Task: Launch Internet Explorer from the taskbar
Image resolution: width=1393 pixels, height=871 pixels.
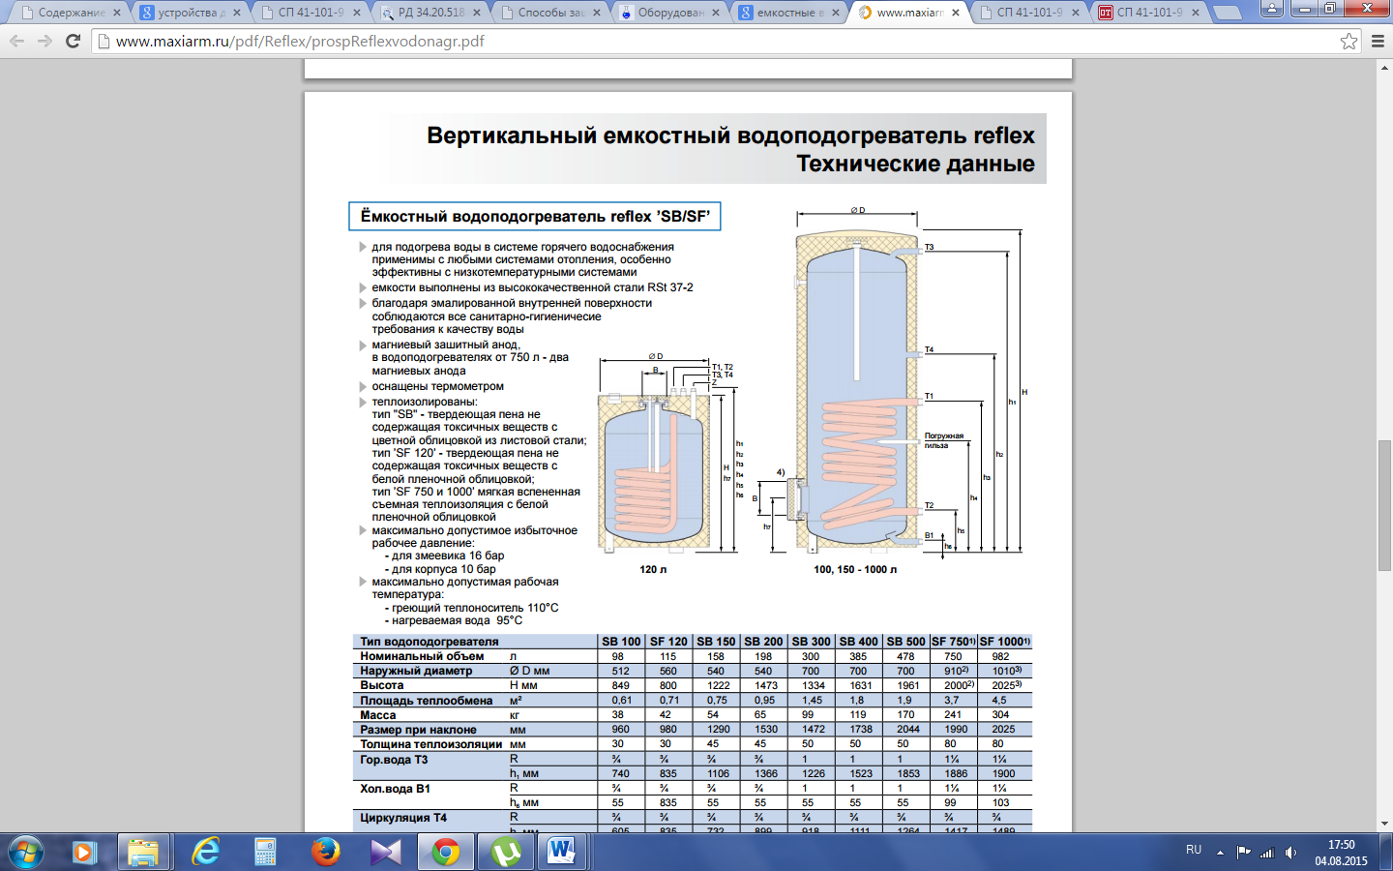Action: pyautogui.click(x=205, y=853)
